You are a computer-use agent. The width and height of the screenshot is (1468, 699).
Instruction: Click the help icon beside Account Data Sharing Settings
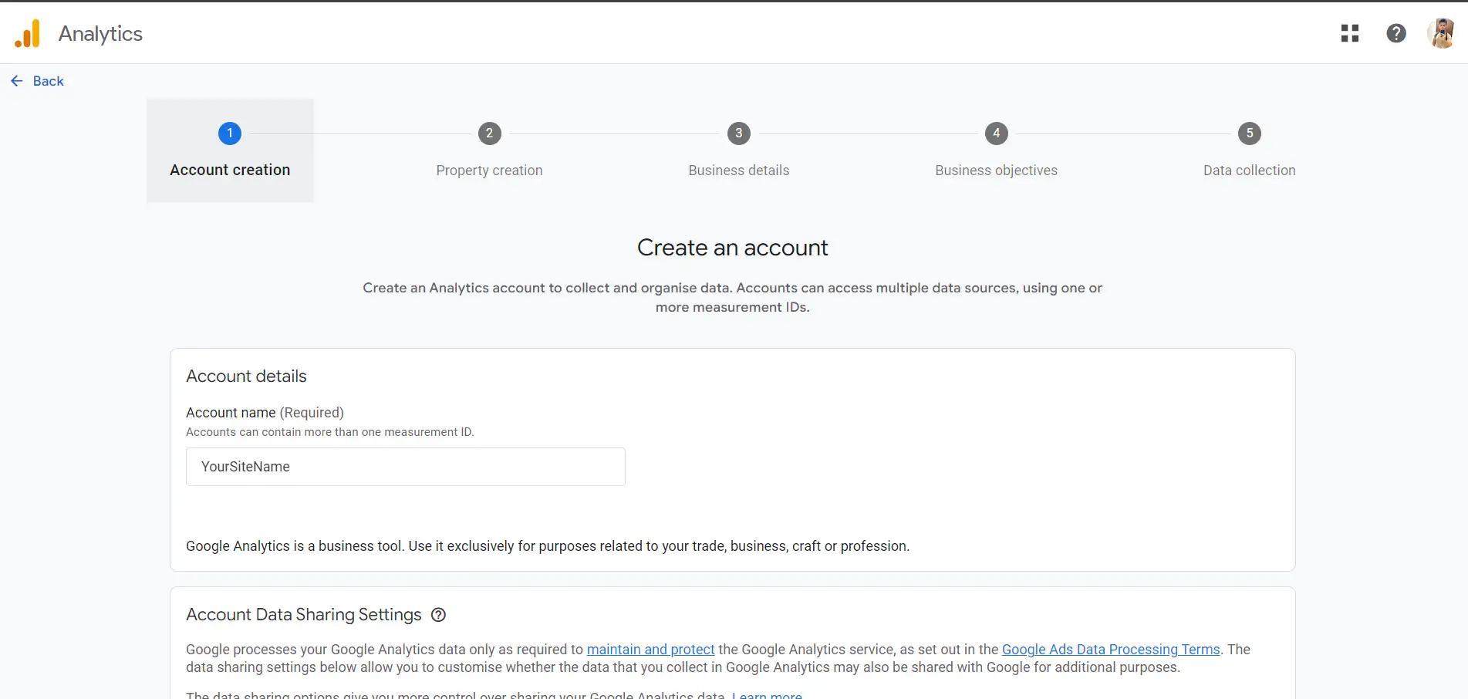(438, 615)
